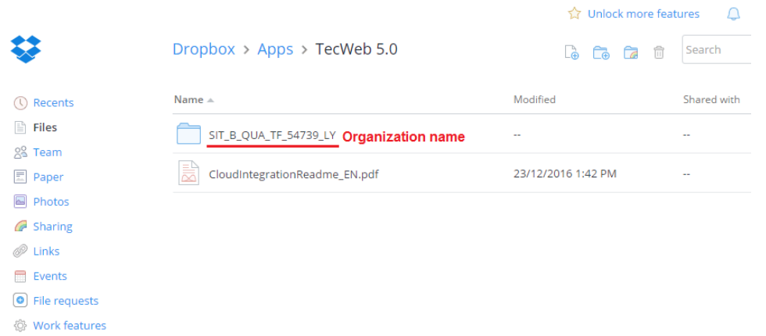
Task: Open the SIT_B_QUA_TF_54739_LY folder name
Action: click(272, 134)
